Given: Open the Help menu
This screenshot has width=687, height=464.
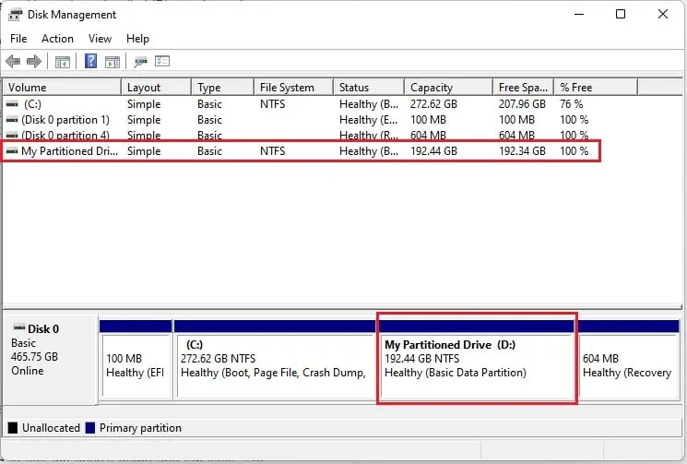Looking at the screenshot, I should click(137, 39).
